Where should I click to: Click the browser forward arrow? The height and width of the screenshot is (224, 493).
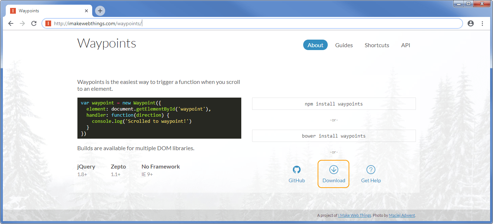[22, 23]
